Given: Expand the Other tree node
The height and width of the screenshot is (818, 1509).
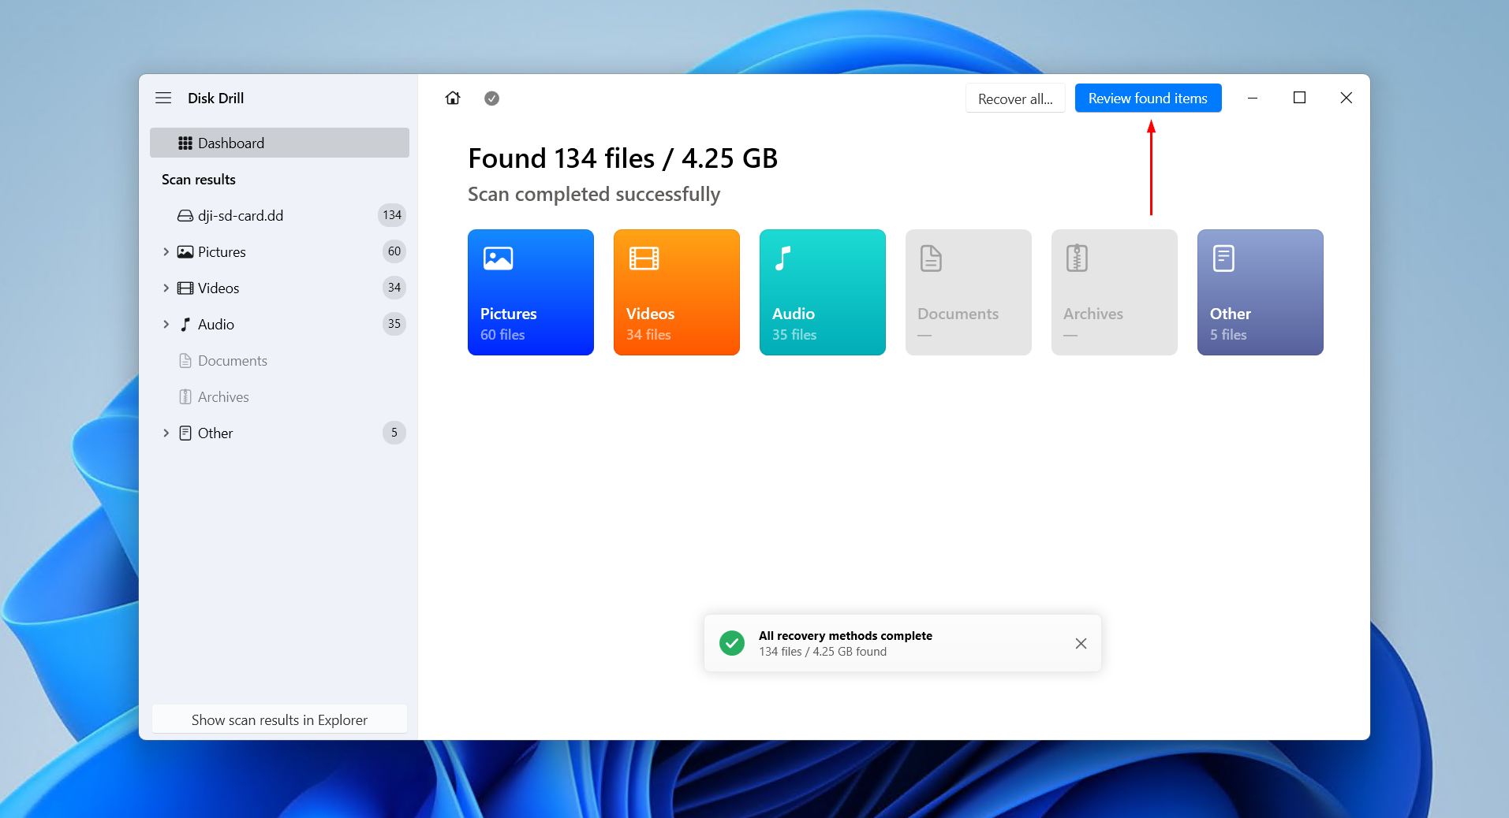Looking at the screenshot, I should pos(166,433).
